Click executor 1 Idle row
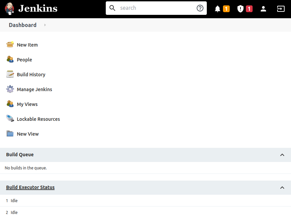The height and width of the screenshot is (217, 291). tap(145, 201)
